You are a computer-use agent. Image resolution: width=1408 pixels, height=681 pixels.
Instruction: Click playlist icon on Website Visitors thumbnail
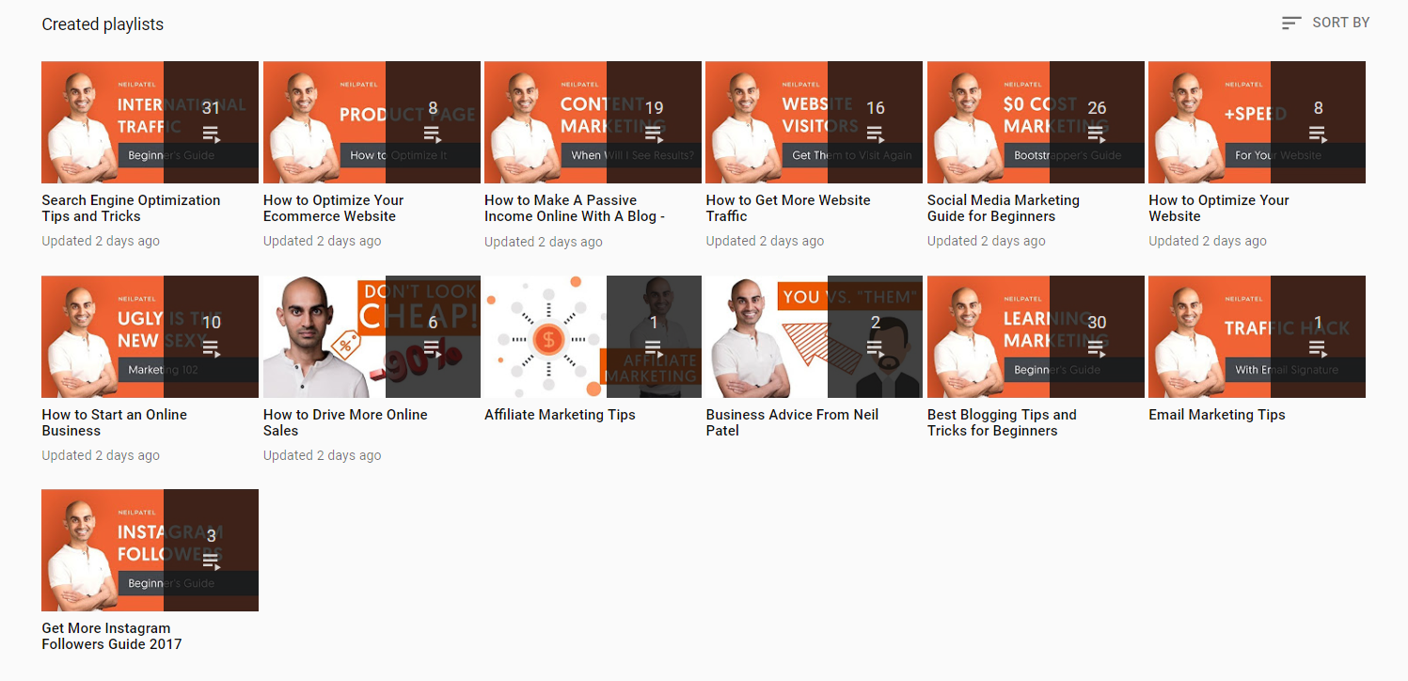876,134
